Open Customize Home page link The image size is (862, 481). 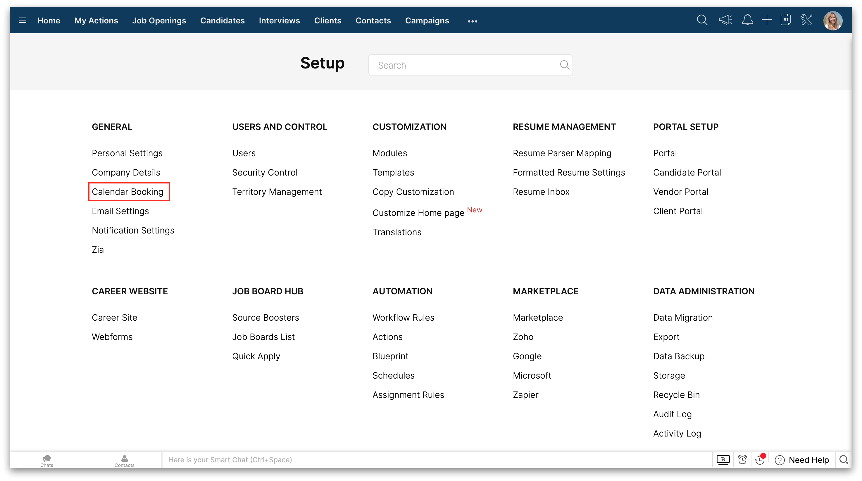(x=418, y=213)
